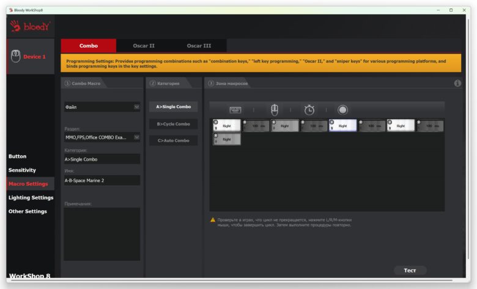Maximize the Bloody WorkShop8 window

[x=451, y=10]
